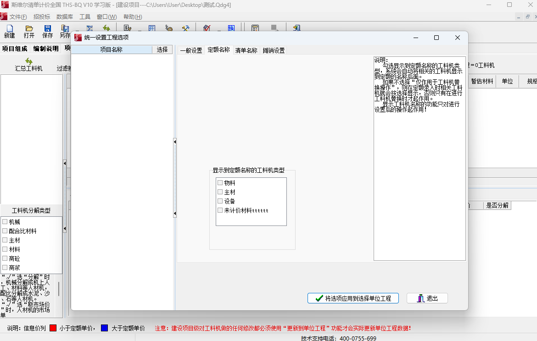Image resolution: width=537 pixels, height=341 pixels.
Task: Open the 工具 menu
Action: 85,17
